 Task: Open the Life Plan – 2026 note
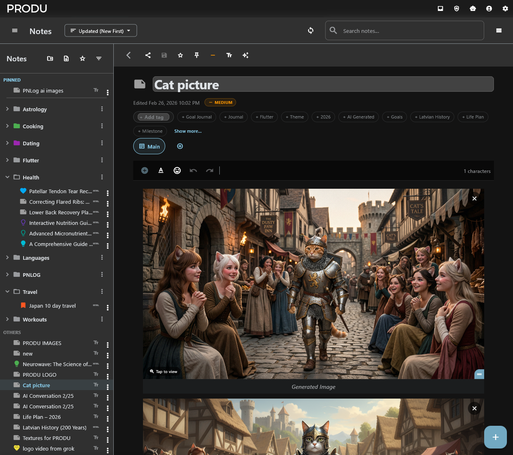tap(42, 417)
